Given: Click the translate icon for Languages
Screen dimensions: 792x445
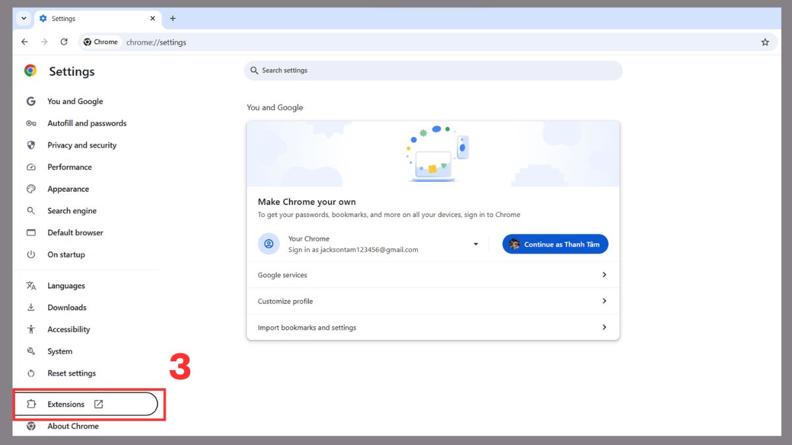Looking at the screenshot, I should click(30, 285).
